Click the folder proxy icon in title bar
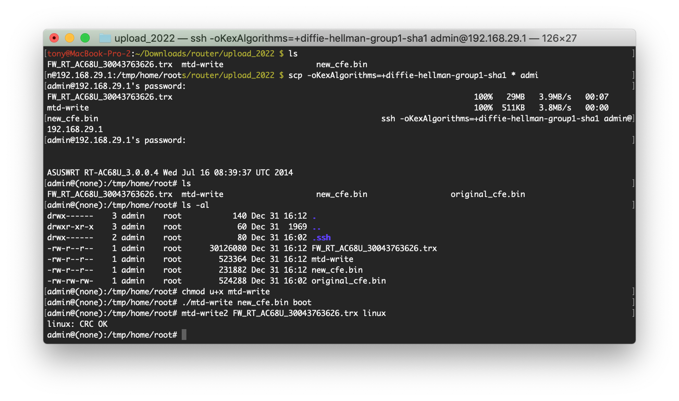Screen dimensions: 679x401 coord(105,38)
